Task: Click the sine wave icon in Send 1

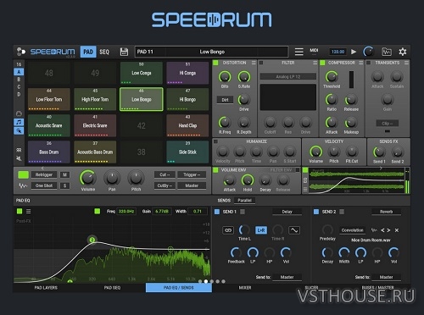Action: pyautogui.click(x=294, y=230)
